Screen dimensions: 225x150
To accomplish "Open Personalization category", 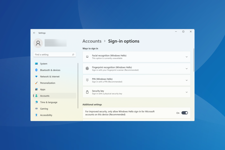I will [x=55, y=83].
